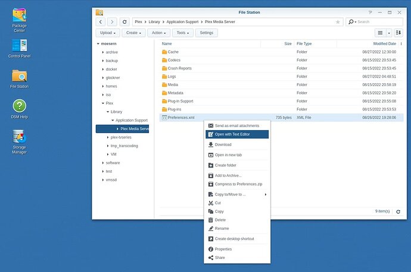Viewport: 411px width, 272px height.
Task: Open Properties from the context menu
Action: tap(237, 249)
